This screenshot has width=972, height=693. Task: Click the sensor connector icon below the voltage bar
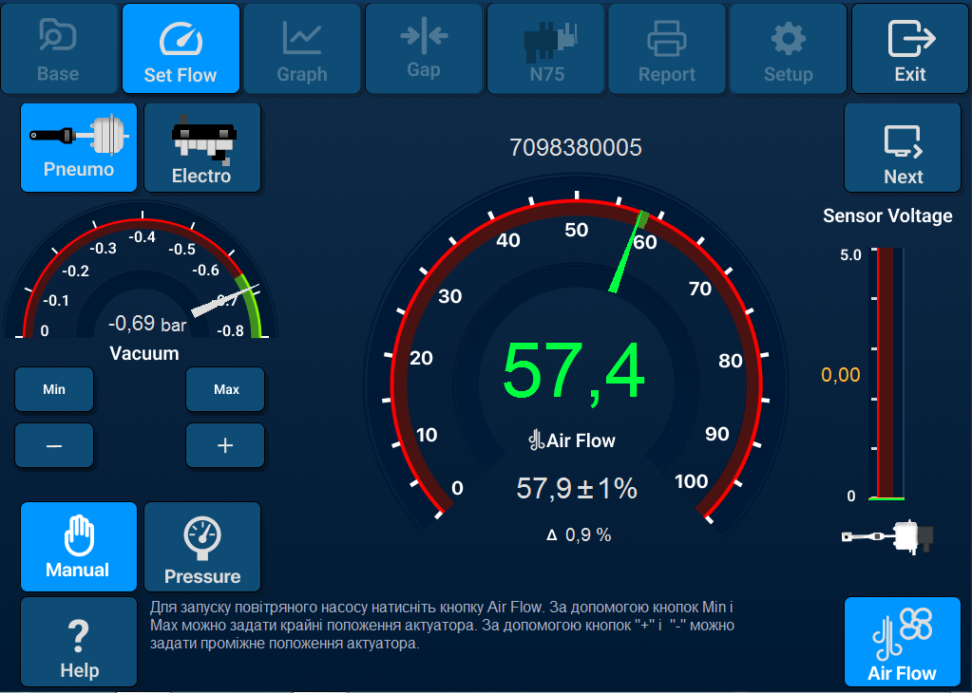(x=885, y=535)
